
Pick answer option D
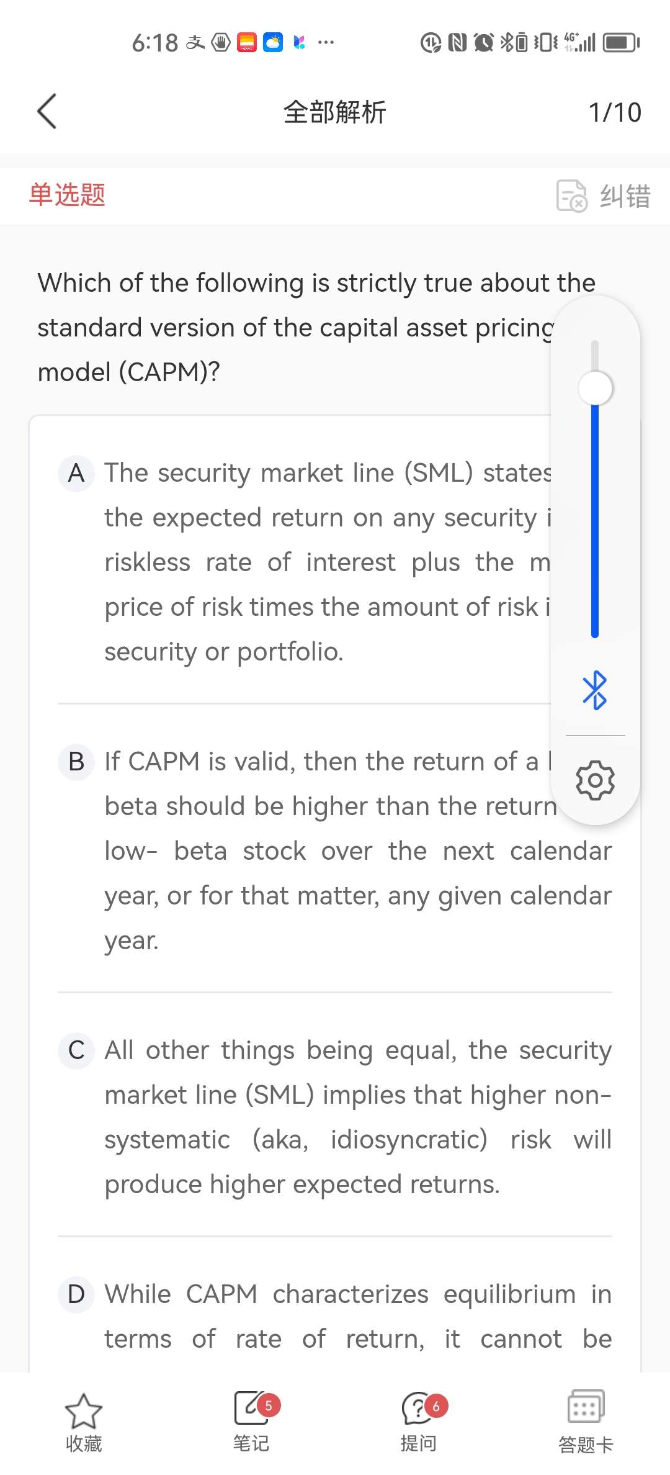point(76,1294)
